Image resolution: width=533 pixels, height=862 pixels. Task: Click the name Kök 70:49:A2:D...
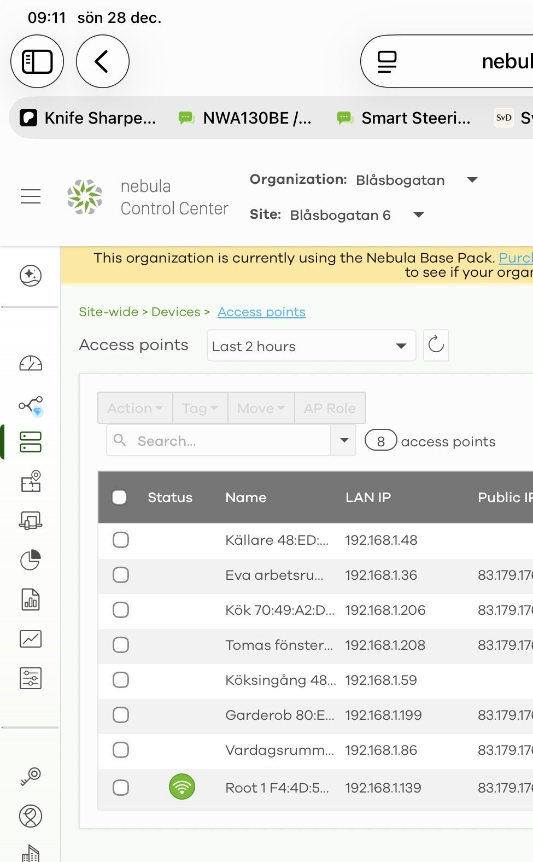[x=279, y=610]
